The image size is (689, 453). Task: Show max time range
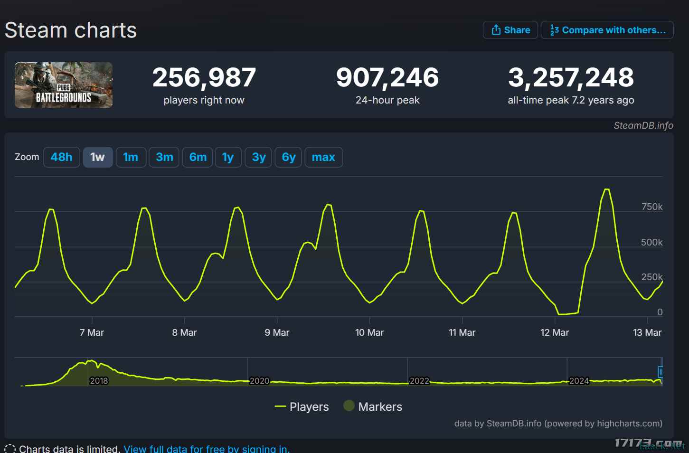pyautogui.click(x=323, y=157)
